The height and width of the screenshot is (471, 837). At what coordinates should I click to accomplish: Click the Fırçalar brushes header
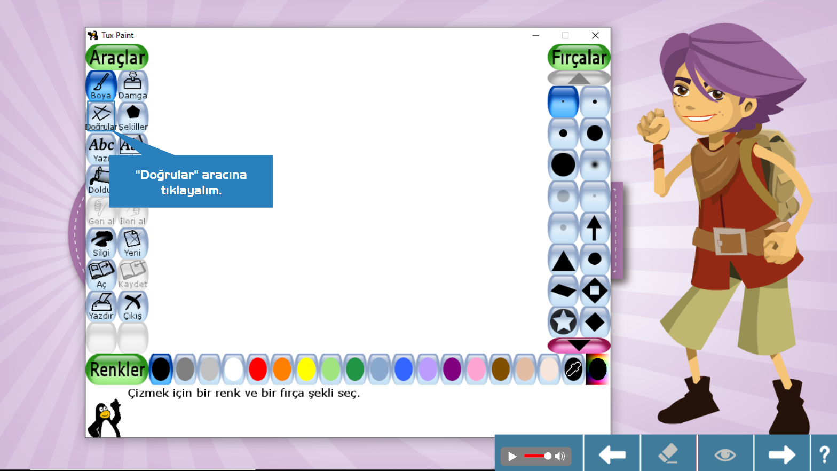(579, 57)
